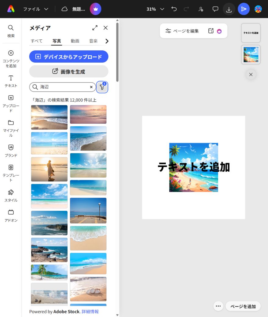The image size is (268, 317).
Task: Open マイファイル in the sidebar
Action: (x=11, y=128)
